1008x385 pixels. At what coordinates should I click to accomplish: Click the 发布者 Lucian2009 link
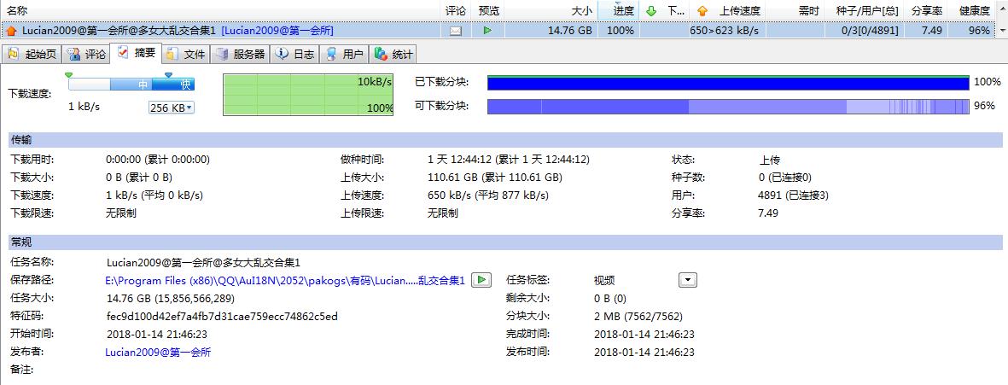tap(158, 352)
